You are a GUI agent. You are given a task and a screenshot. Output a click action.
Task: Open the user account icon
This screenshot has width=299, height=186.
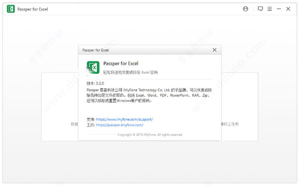245,9
